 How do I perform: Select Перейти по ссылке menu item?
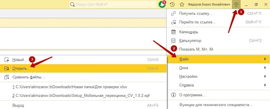pyautogui.click(x=218, y=22)
